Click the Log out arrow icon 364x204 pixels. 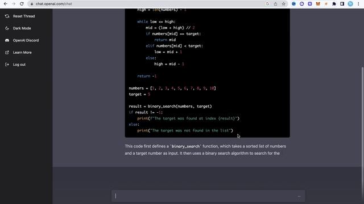pyautogui.click(x=7, y=65)
